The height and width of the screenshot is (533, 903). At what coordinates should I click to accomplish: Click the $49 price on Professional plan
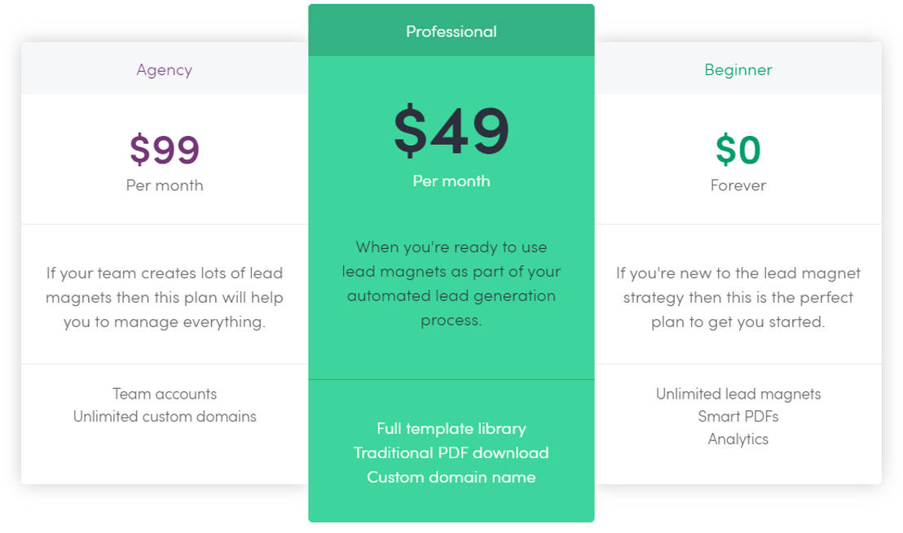click(451, 130)
